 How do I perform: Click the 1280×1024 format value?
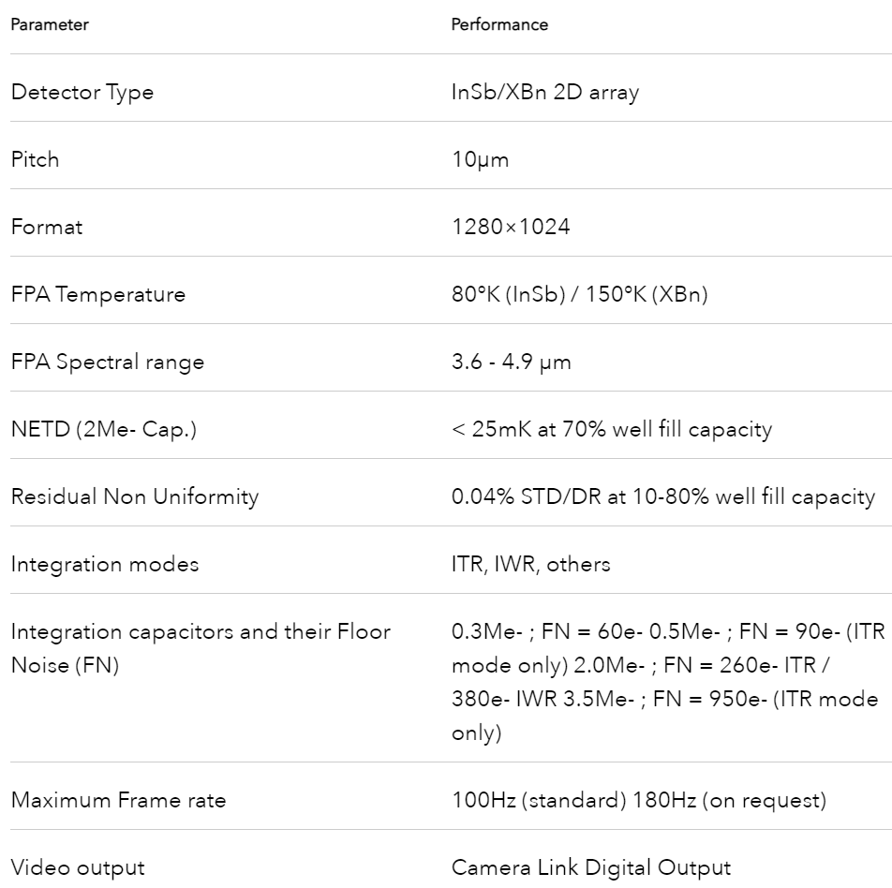[x=511, y=227]
